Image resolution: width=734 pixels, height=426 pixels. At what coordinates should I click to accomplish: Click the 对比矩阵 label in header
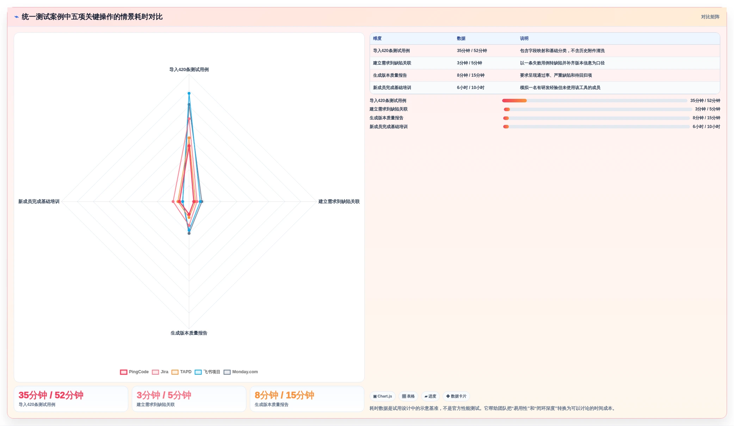pos(710,17)
